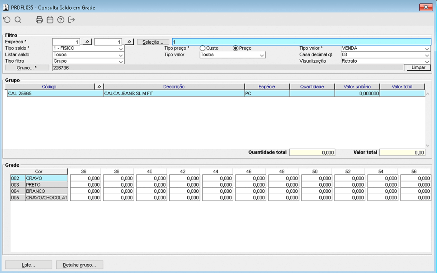Expand the Tipo saldo dropdown
The width and height of the screenshot is (437, 273).
(121, 49)
